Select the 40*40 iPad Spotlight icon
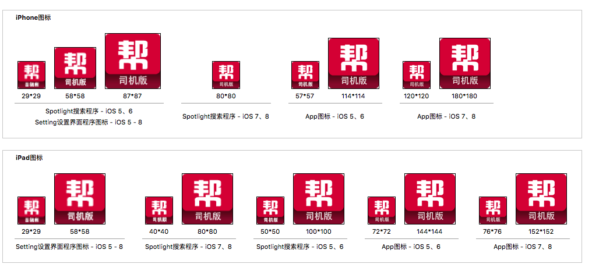This screenshot has height=271, width=592. [159, 211]
